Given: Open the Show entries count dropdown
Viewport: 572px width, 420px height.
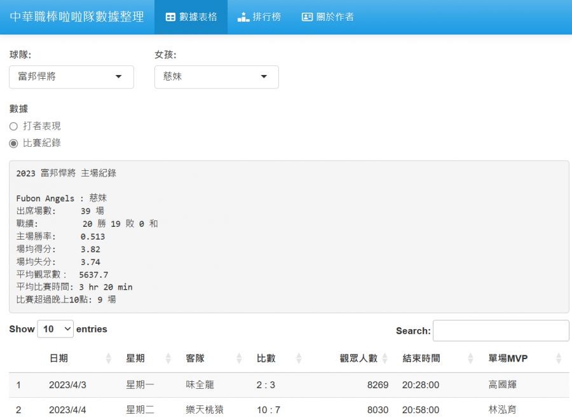Looking at the screenshot, I should point(55,329).
